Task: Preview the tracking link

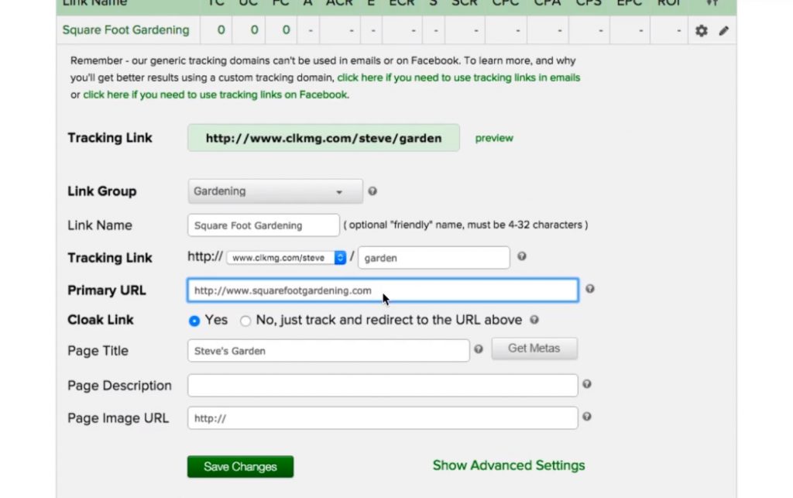Action: [x=493, y=138]
